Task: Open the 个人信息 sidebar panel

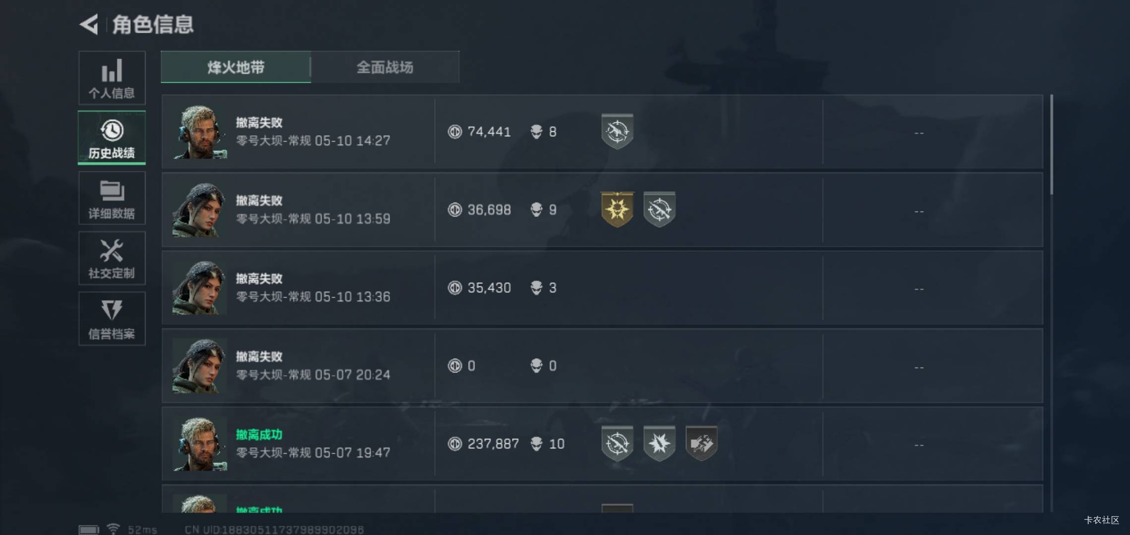Action: [112, 78]
